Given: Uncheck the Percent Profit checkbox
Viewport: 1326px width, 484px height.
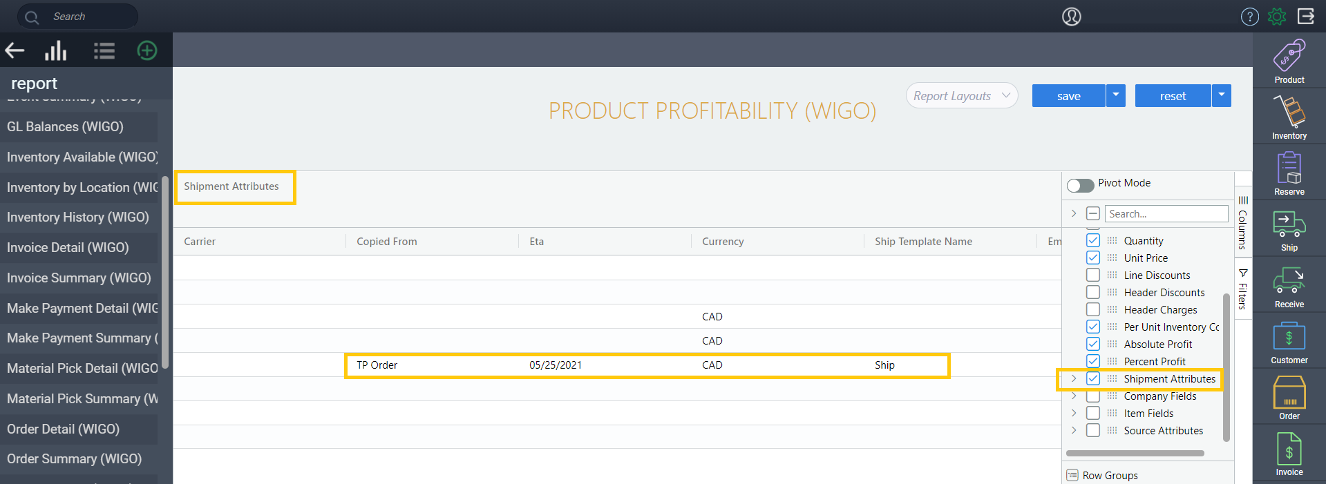Looking at the screenshot, I should click(x=1093, y=361).
